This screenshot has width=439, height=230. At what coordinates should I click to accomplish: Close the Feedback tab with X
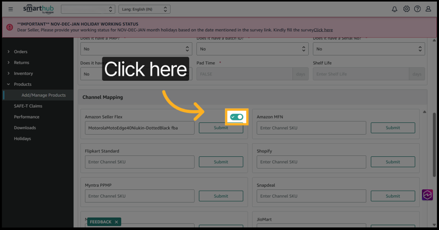pyautogui.click(x=117, y=222)
